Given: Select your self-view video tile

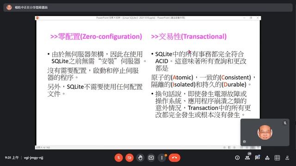Looking at the screenshot, I should [265, 132].
